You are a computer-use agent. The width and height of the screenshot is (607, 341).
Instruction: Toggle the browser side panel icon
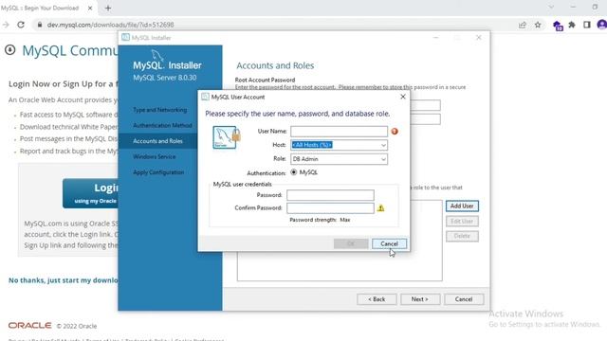click(x=587, y=25)
